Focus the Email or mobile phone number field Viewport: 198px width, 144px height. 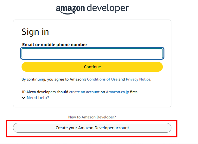coord(92,53)
